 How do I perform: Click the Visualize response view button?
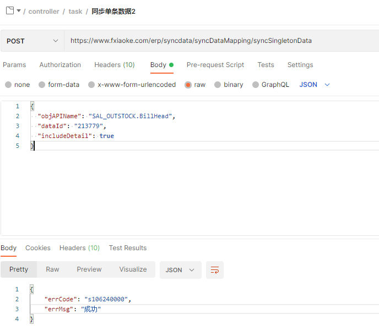[x=133, y=269]
